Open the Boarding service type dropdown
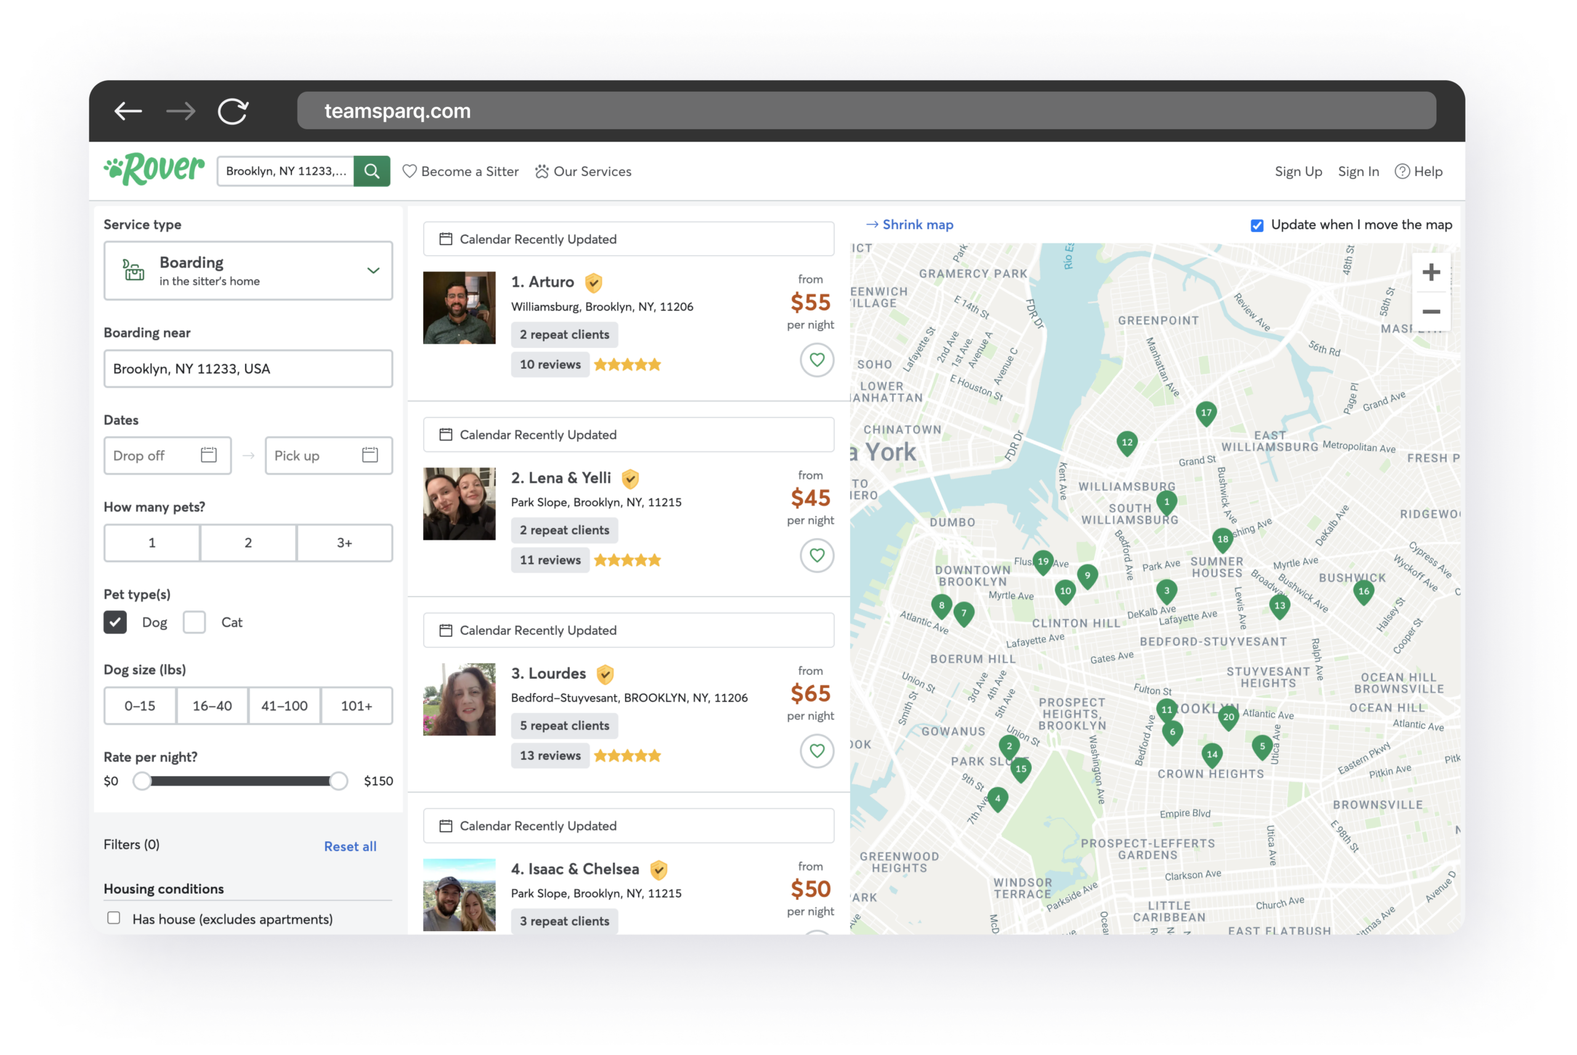Image resolution: width=1577 pixels, height=1055 pixels. click(248, 270)
